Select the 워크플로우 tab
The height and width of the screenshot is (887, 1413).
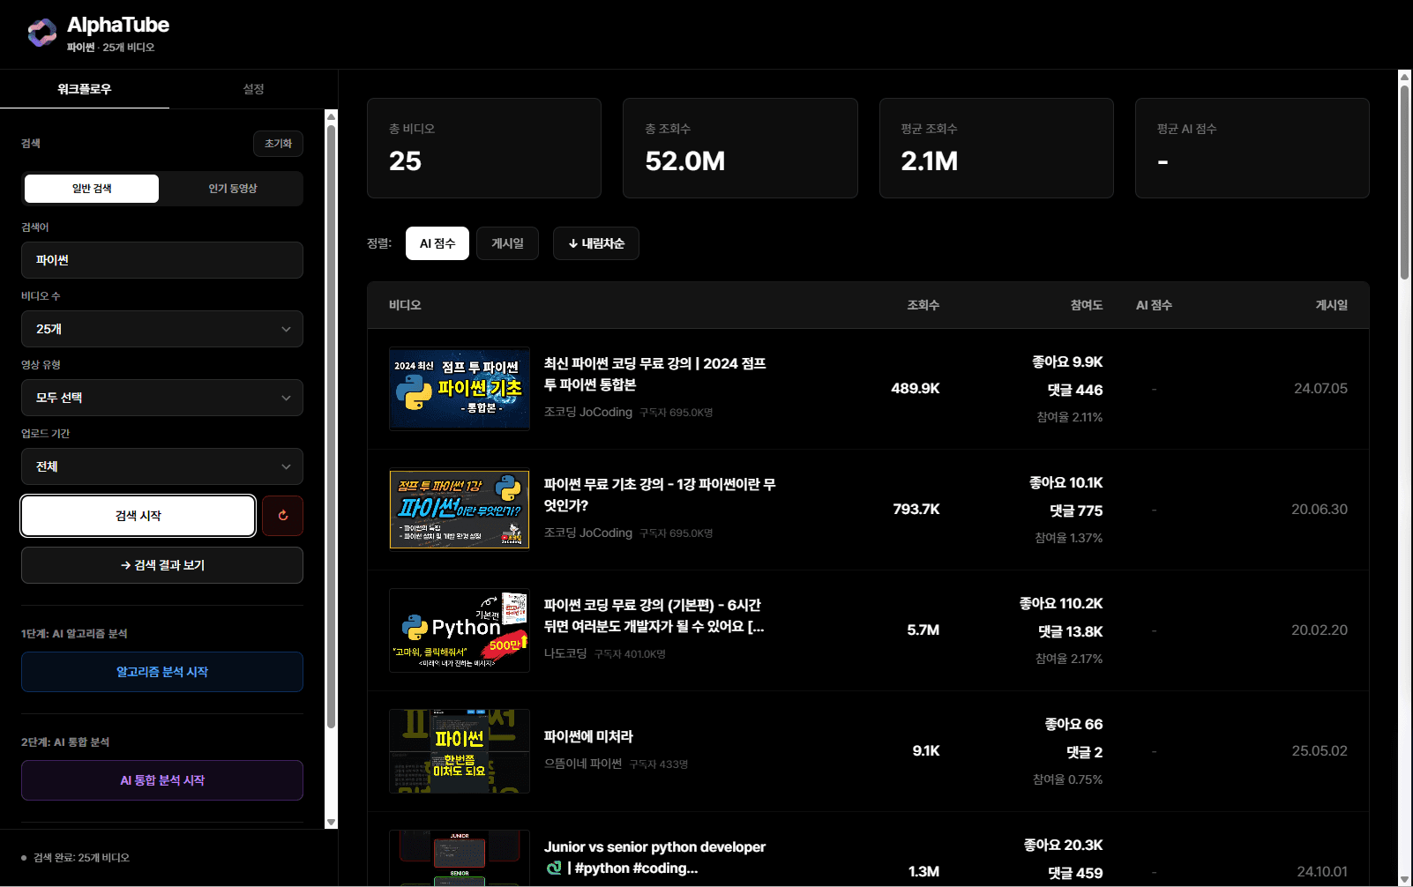pyautogui.click(x=85, y=89)
